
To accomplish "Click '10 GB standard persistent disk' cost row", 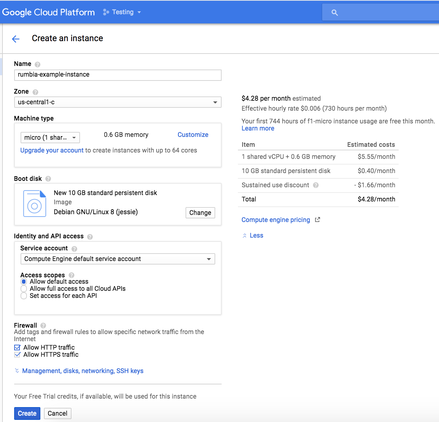I will (x=318, y=171).
